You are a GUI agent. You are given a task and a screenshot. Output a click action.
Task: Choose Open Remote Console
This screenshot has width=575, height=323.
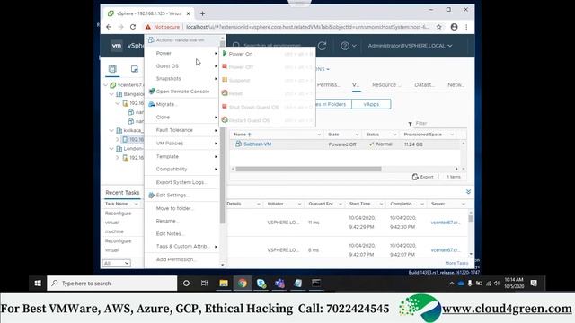tap(181, 92)
